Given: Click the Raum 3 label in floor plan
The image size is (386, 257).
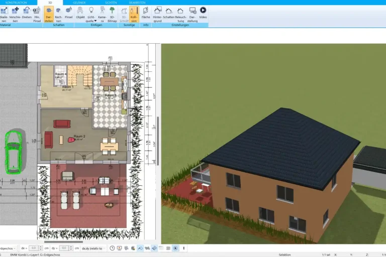Looking at the screenshot, I should tap(110, 95).
